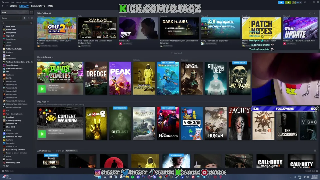Open Hotfix 7.9.2 news card
Screen dimensions: 320x180
(139, 28)
